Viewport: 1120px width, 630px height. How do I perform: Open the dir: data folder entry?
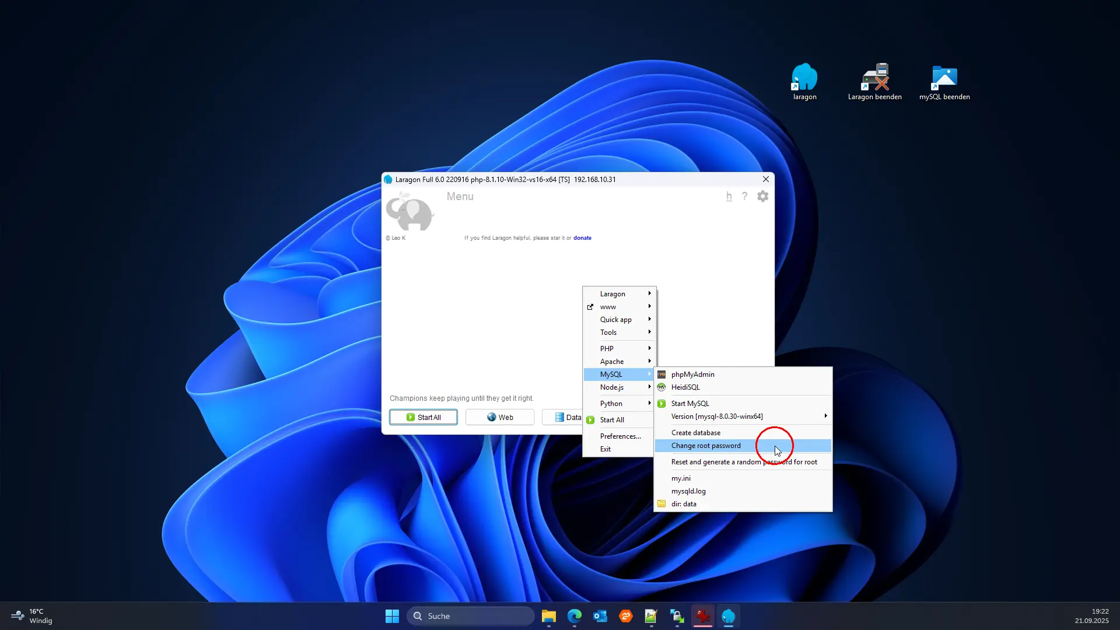point(683,504)
